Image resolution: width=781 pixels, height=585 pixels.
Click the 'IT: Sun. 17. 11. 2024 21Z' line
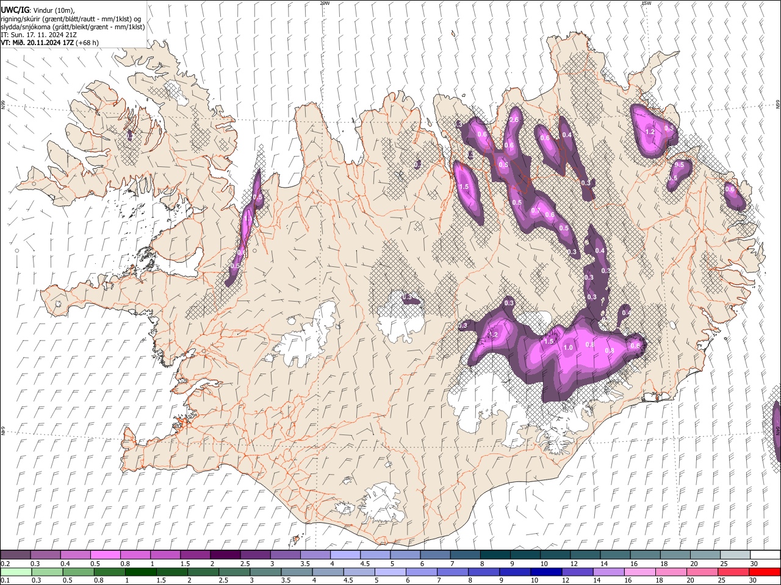point(38,35)
